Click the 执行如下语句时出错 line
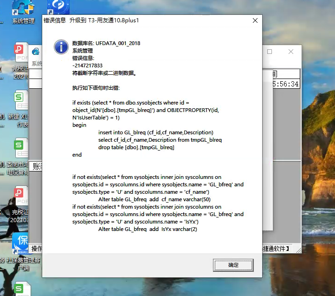335x296 pixels. tap(96, 88)
